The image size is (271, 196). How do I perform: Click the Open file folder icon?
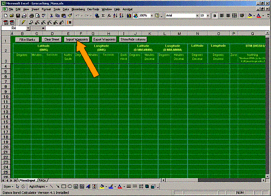[x=12, y=16]
